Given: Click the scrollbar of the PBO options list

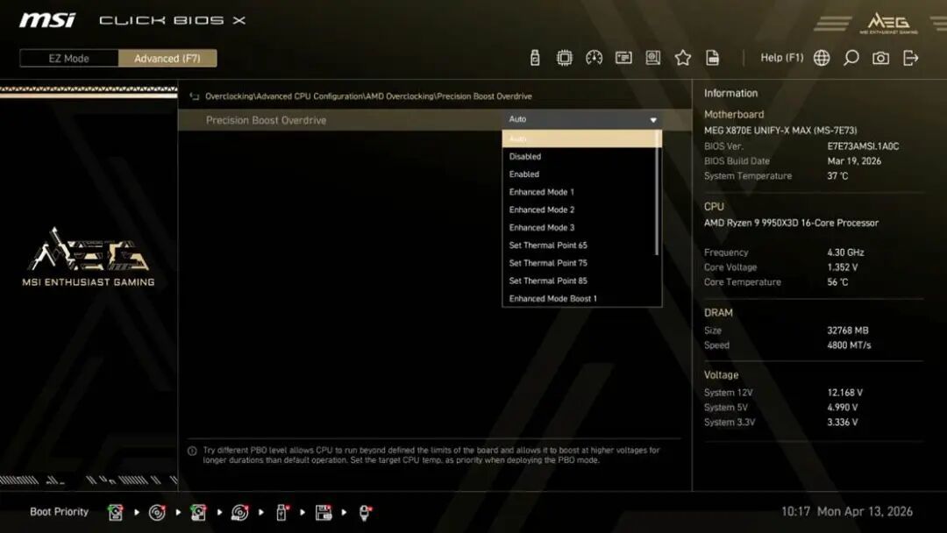Looking at the screenshot, I should coord(657,193).
